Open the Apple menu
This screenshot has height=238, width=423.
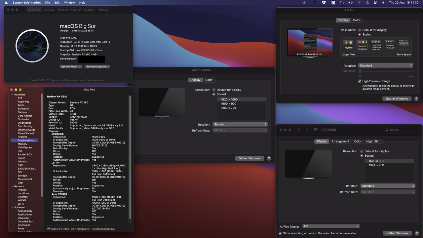click(6, 3)
